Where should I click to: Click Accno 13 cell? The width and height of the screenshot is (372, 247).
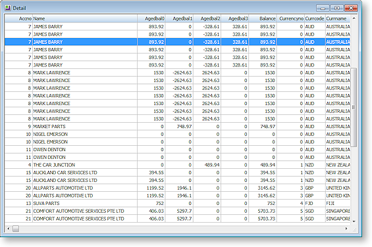pyautogui.click(x=18, y=203)
